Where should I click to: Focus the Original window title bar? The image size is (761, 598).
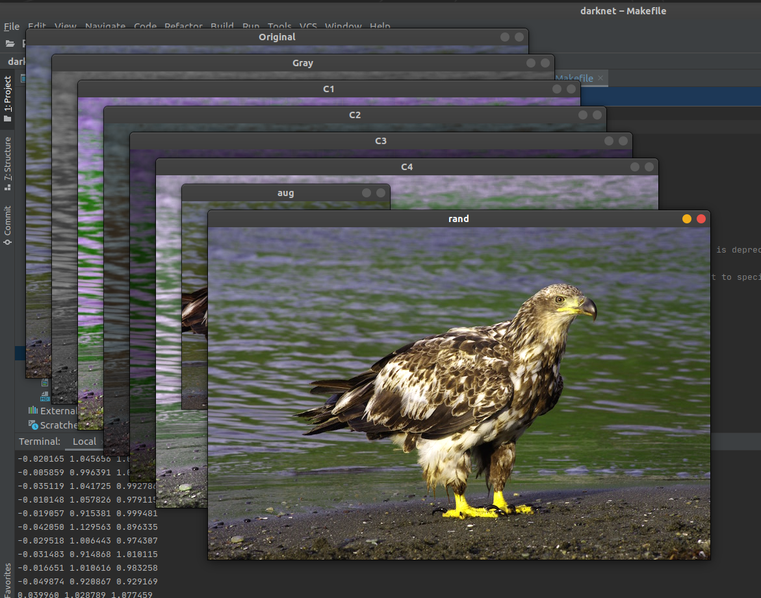(277, 38)
